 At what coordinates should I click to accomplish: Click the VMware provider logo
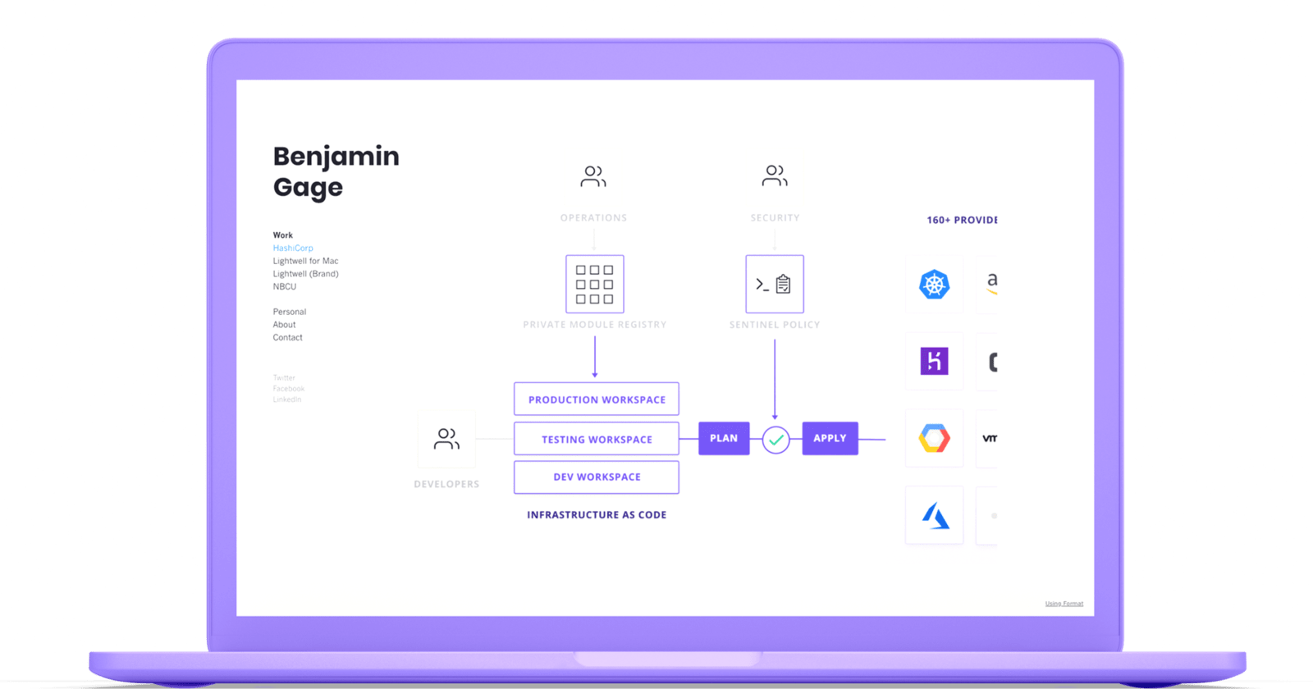coord(988,438)
